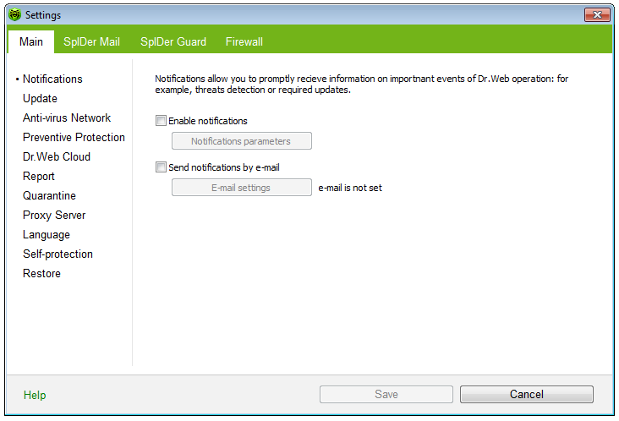Image resolution: width=619 pixels, height=421 pixels.
Task: Close the Settings window
Action: (x=597, y=15)
